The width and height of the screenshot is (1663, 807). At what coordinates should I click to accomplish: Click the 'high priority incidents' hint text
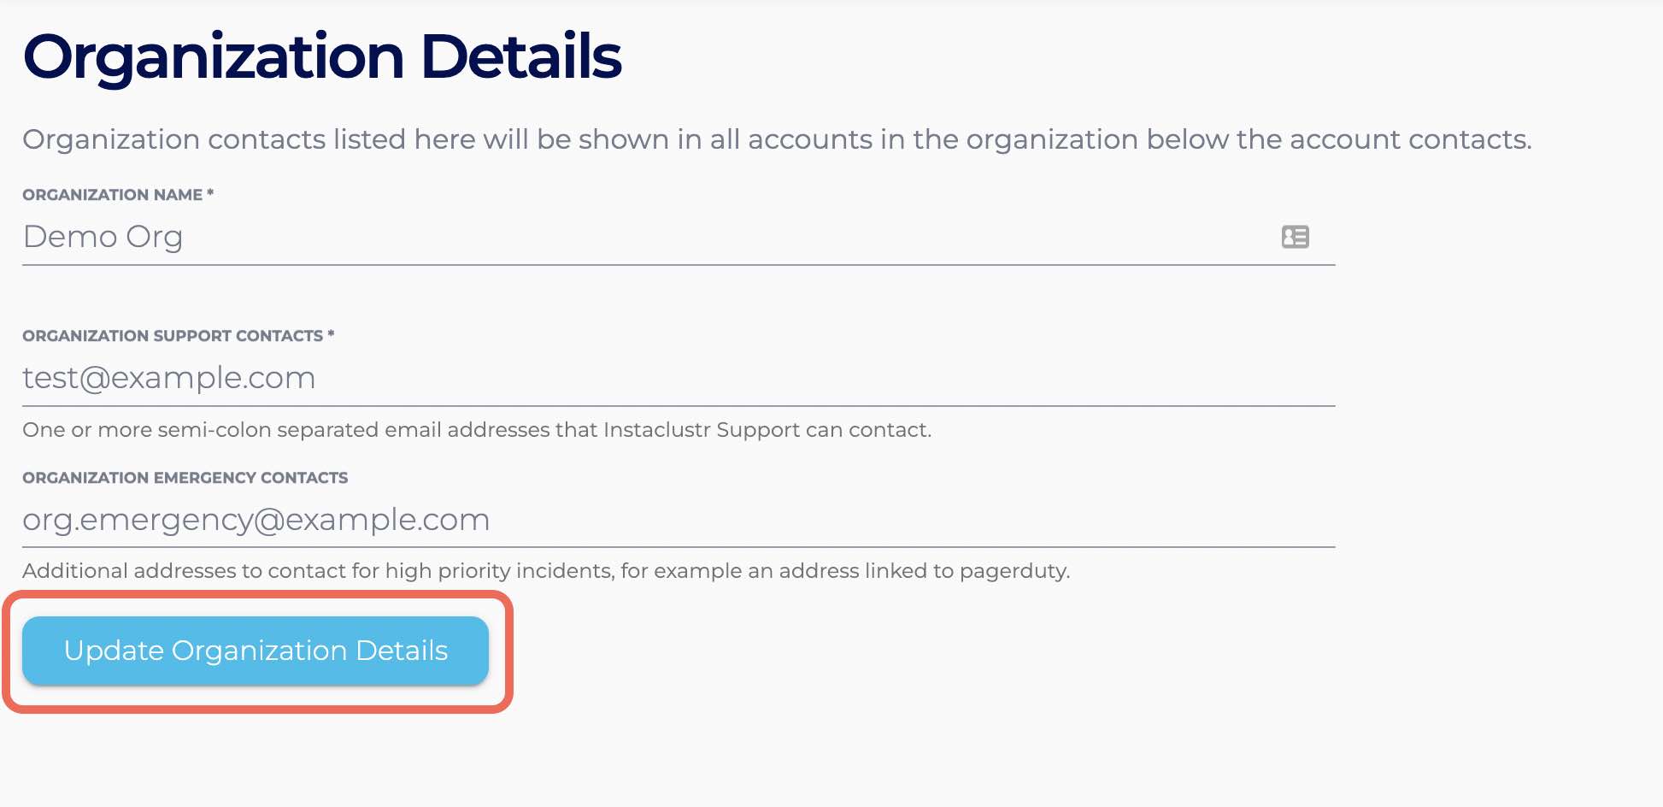pos(499,571)
